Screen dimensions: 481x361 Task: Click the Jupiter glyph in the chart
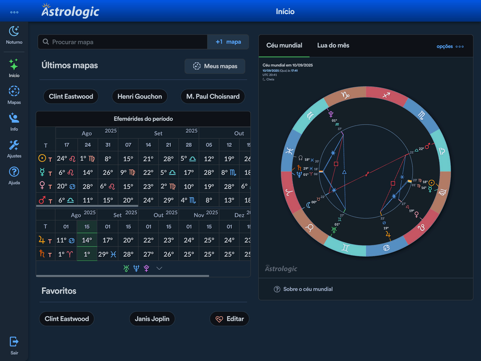pyautogui.click(x=388, y=235)
